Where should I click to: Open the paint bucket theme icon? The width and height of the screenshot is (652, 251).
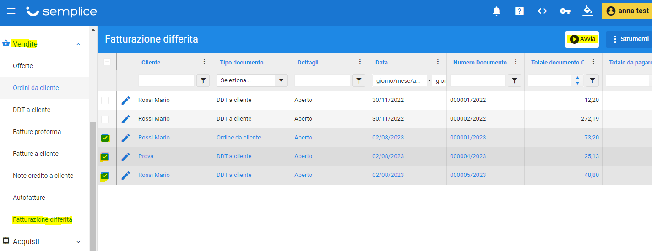[588, 11]
